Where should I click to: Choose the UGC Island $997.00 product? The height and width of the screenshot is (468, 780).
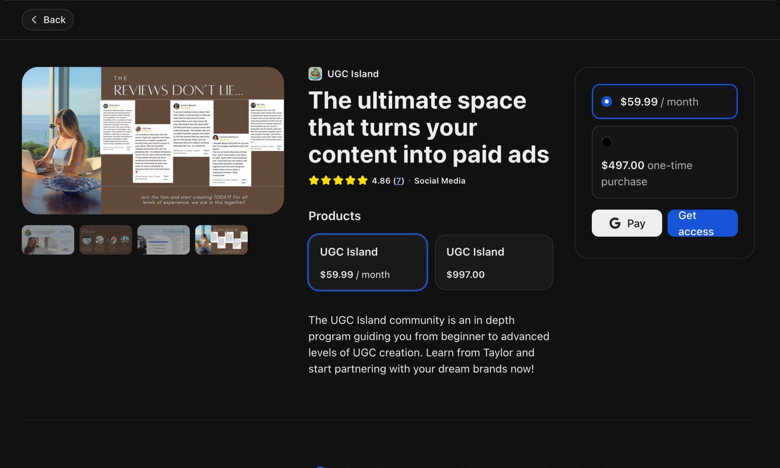pyautogui.click(x=494, y=262)
